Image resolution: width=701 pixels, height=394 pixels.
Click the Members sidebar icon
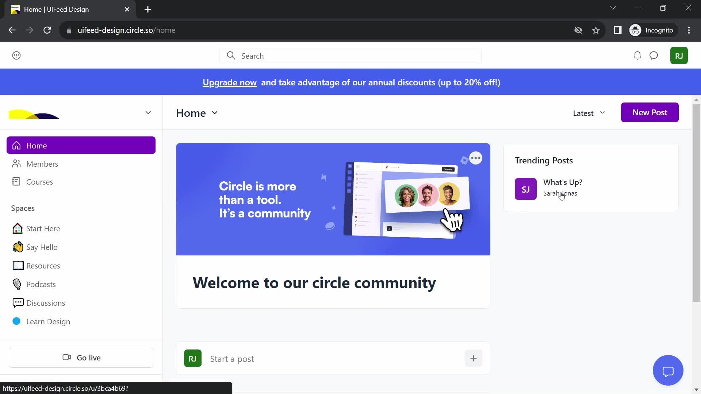click(x=17, y=163)
